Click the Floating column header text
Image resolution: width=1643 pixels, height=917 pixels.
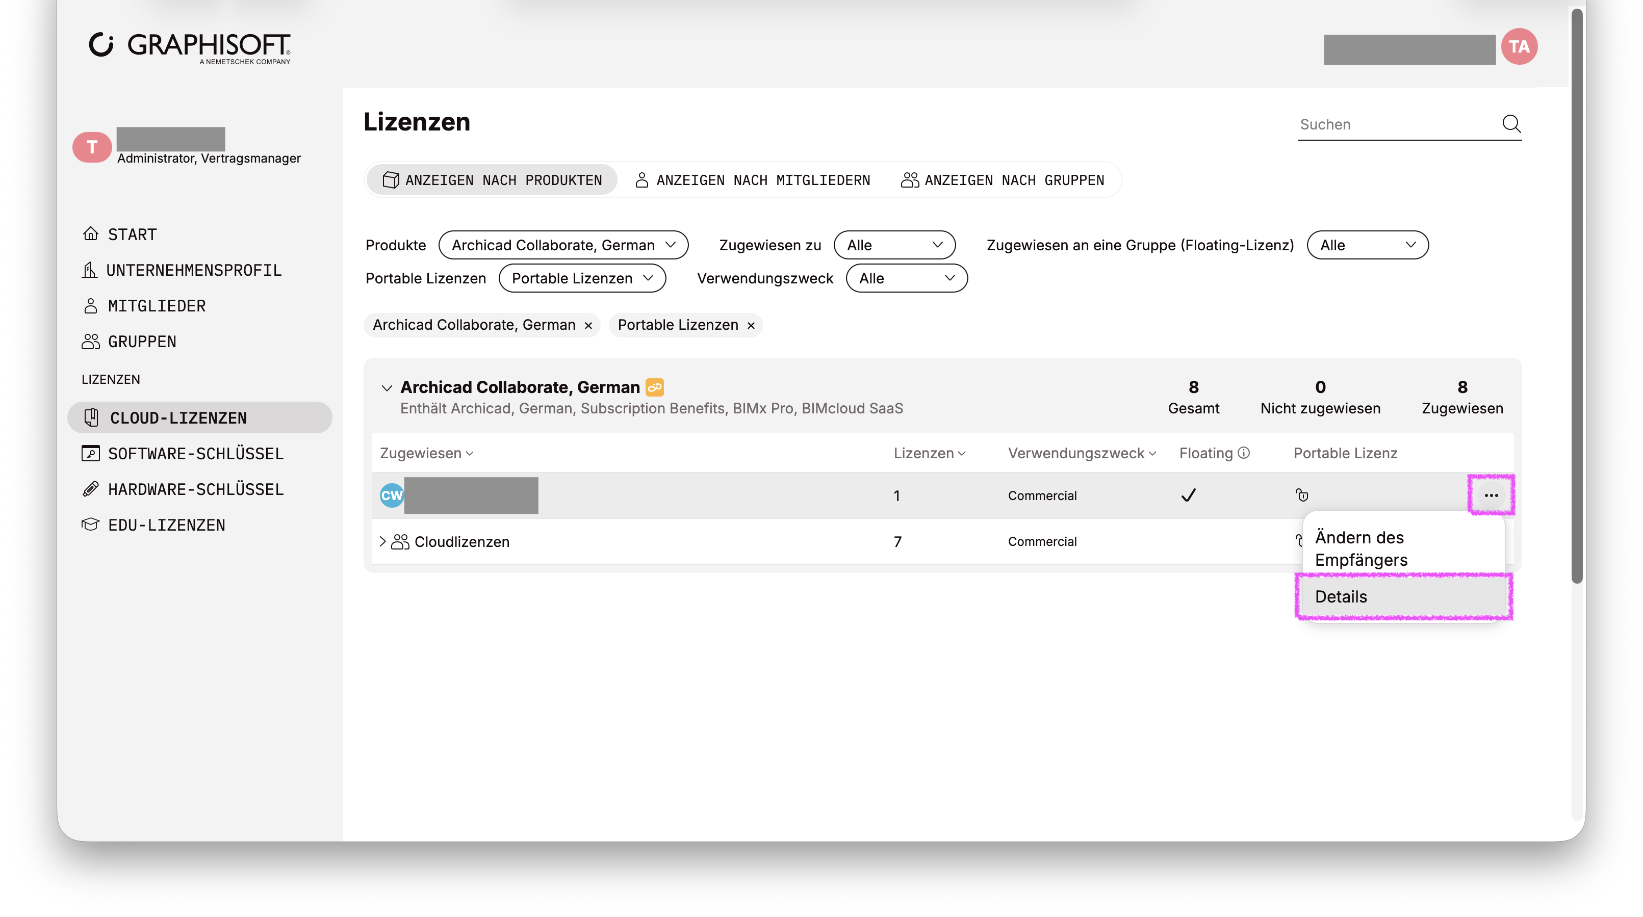(x=1205, y=453)
